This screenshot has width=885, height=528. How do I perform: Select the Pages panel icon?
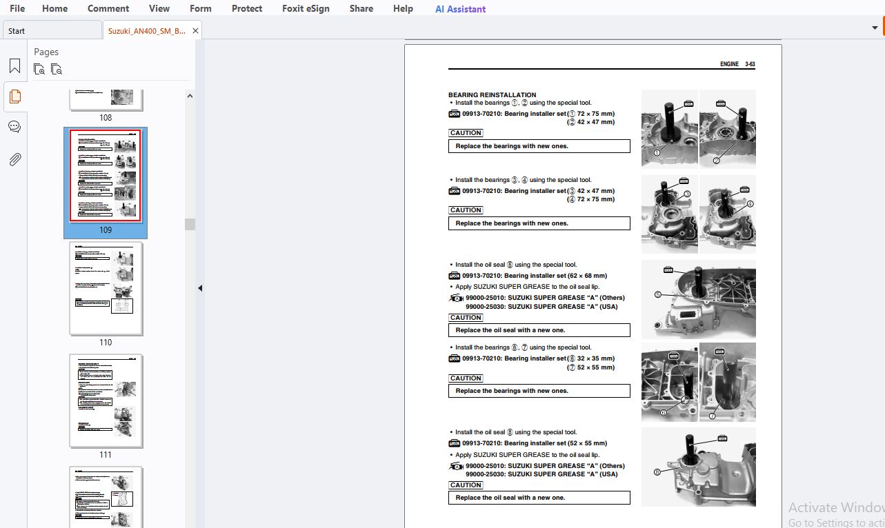click(14, 97)
